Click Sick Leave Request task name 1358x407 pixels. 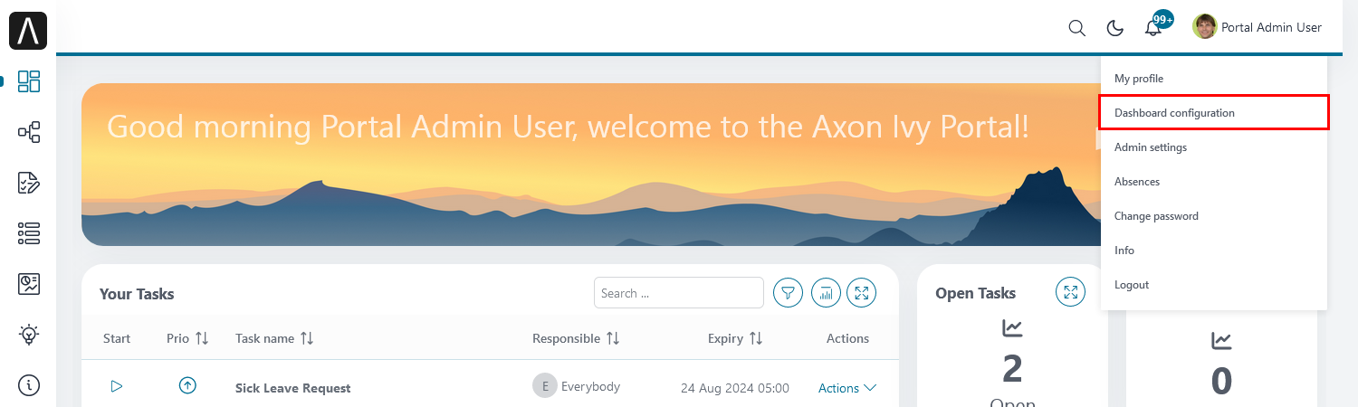click(292, 388)
